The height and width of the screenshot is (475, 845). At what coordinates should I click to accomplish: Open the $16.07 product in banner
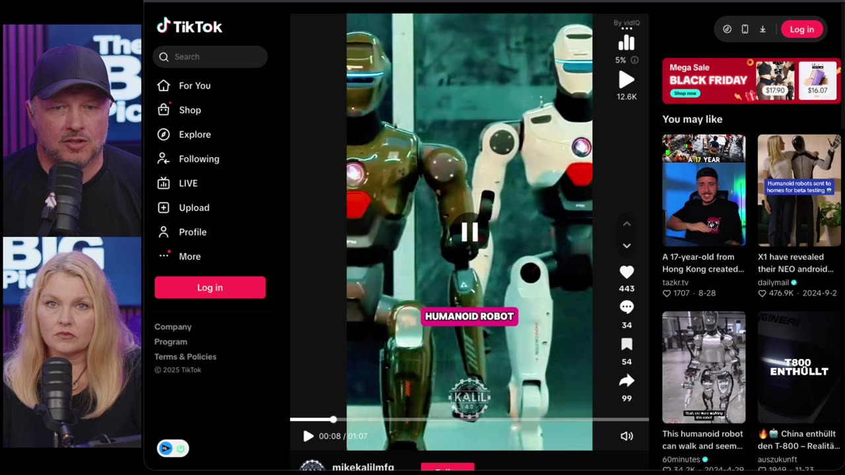pyautogui.click(x=817, y=80)
